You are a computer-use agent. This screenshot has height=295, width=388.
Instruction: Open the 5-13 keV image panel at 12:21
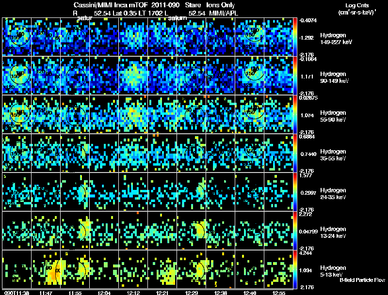click(x=162, y=269)
